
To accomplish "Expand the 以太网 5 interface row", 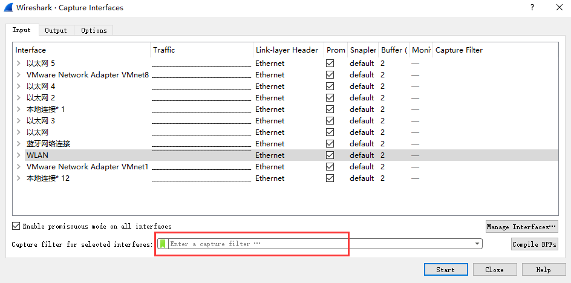I will (19, 63).
